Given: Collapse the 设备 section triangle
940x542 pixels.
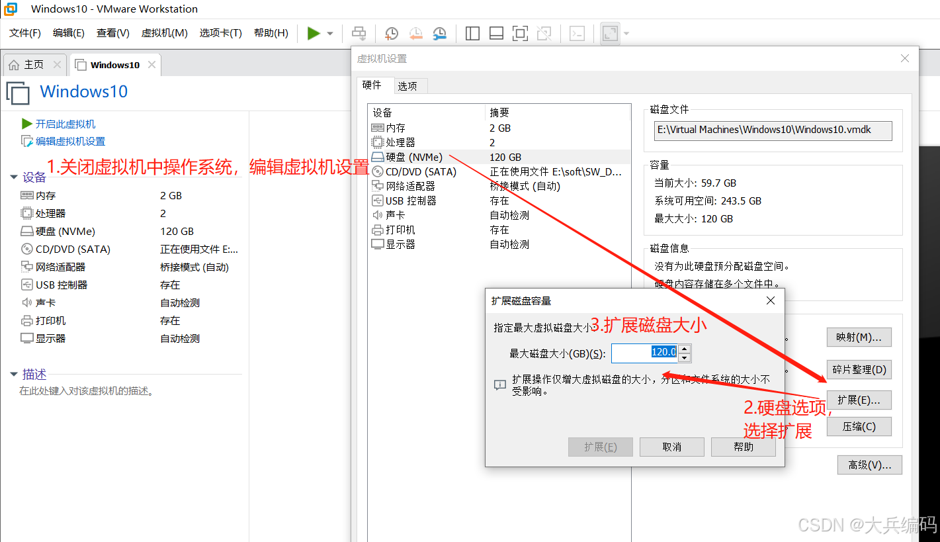Looking at the screenshot, I should click(13, 177).
